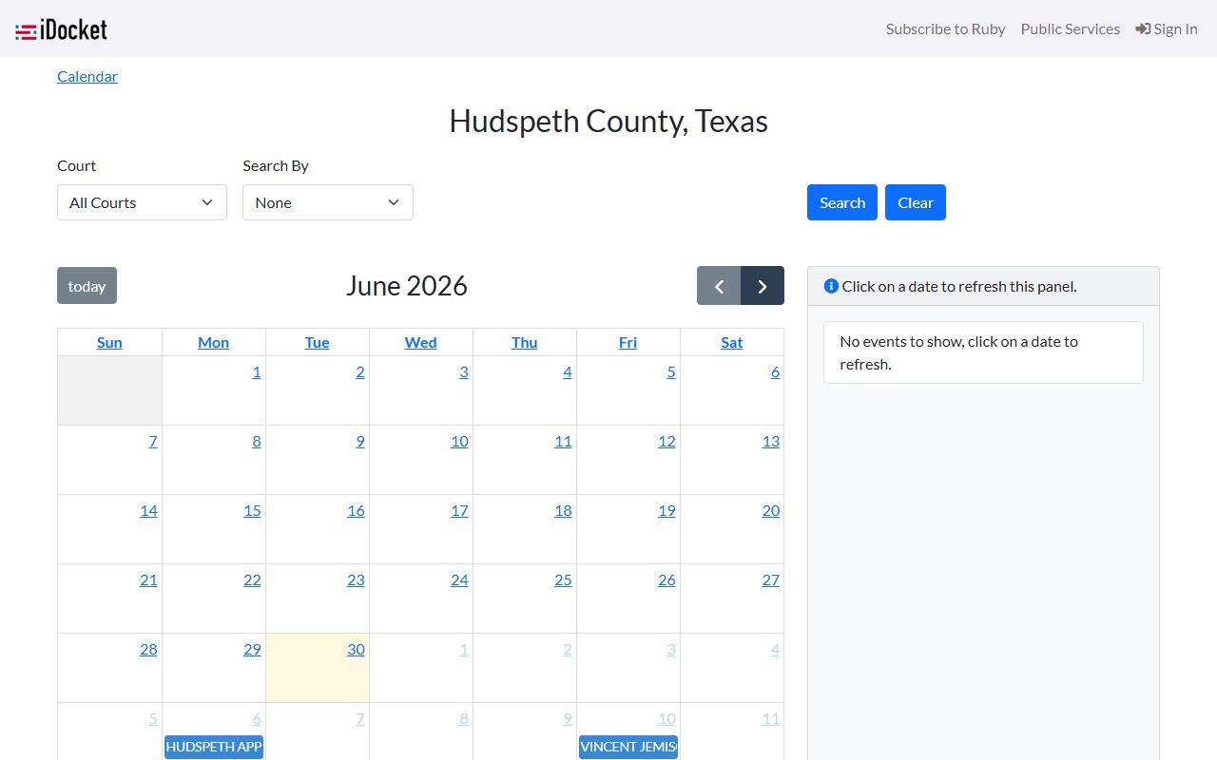Image resolution: width=1217 pixels, height=760 pixels.
Task: Click the Sat column header
Action: [731, 342]
